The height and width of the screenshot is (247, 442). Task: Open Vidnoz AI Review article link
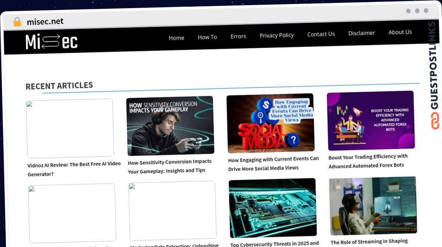(x=74, y=168)
